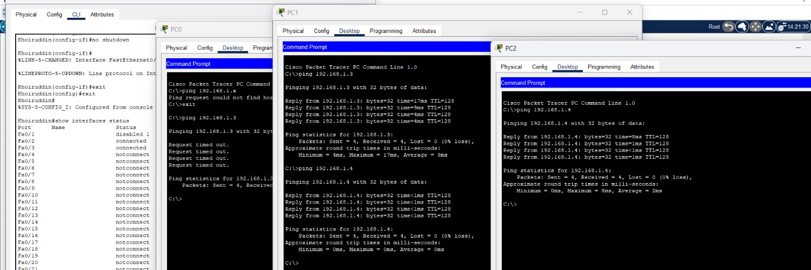Click the PC2 window title icon
This screenshot has width=811, height=270.
click(499, 48)
